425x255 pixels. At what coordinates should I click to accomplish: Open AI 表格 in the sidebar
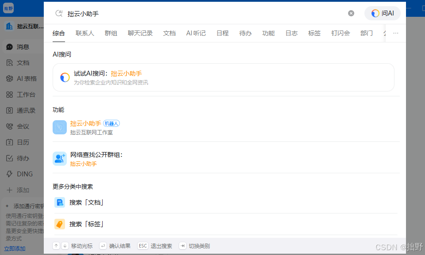point(23,79)
